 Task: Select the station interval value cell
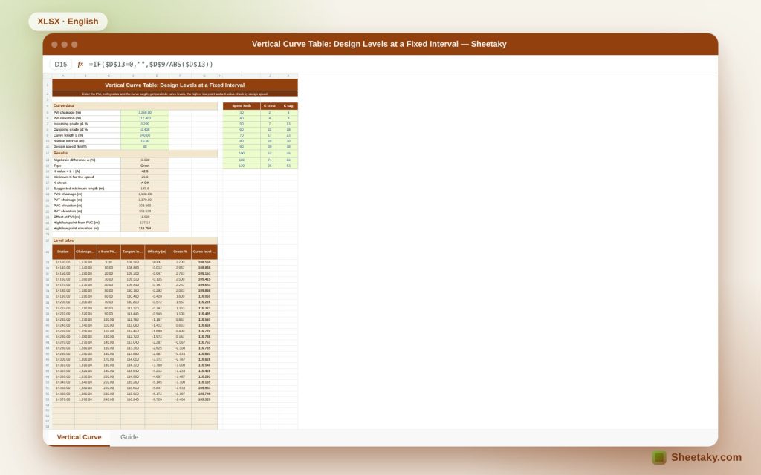[145, 141]
